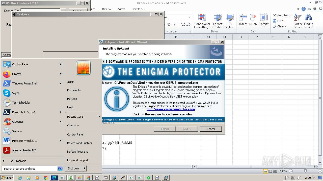Expand Windows PowerShell jump list arrow
Screen dimensions: 323x181
coord(61,83)
